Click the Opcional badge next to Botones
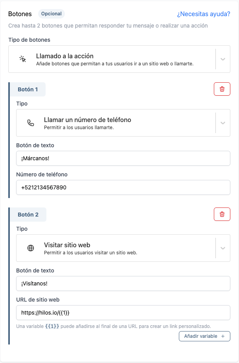Image resolution: width=239 pixels, height=363 pixels. click(x=51, y=14)
